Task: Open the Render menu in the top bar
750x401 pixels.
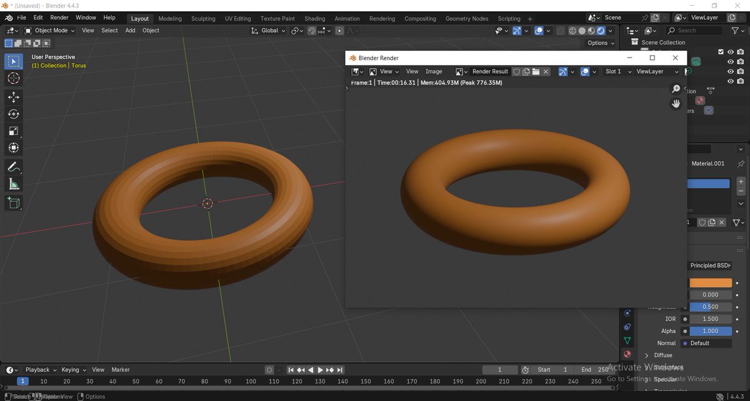Action: click(59, 17)
